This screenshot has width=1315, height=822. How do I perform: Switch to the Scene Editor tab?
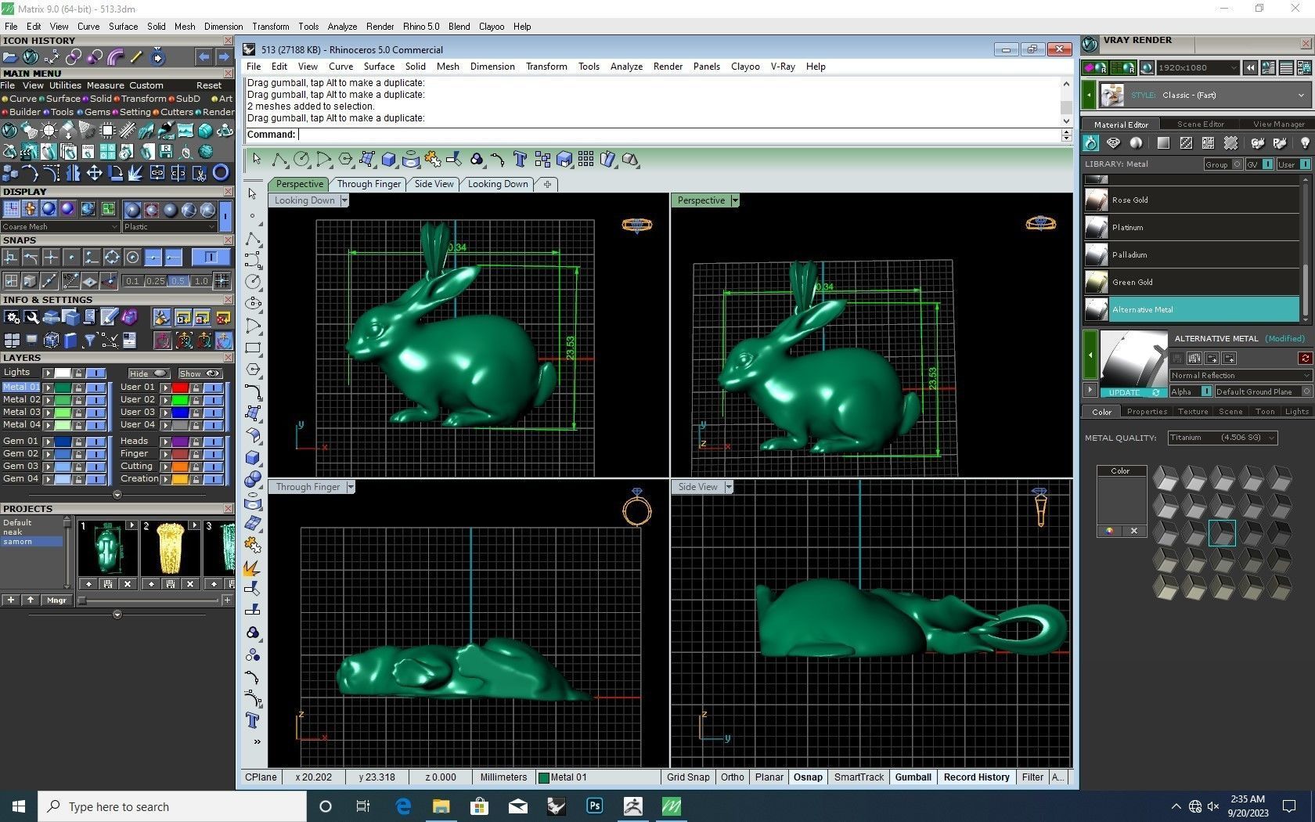coord(1200,124)
